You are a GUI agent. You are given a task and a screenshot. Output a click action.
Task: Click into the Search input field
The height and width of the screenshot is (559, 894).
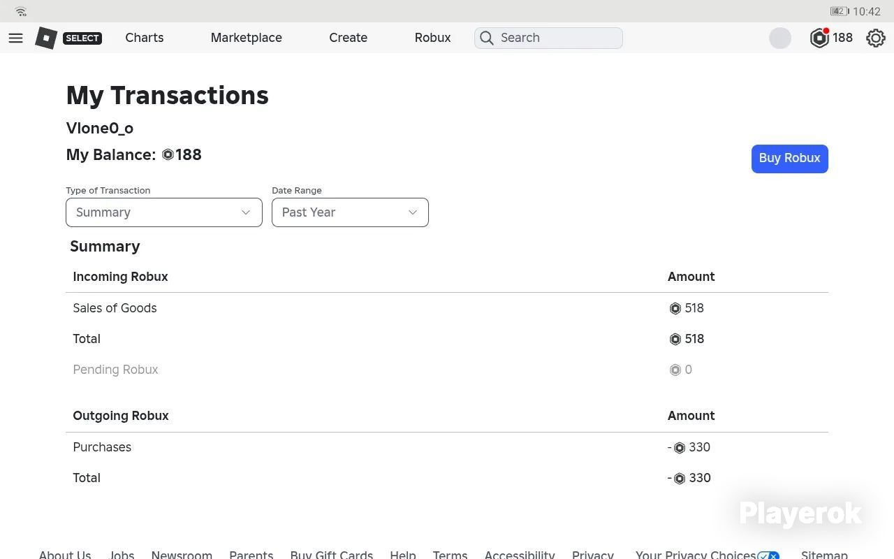pyautogui.click(x=548, y=38)
